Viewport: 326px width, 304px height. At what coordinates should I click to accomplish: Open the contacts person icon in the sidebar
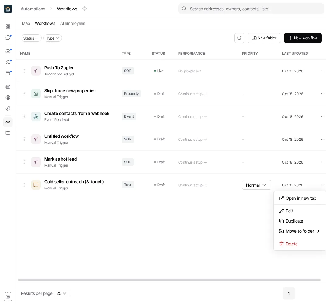(8, 98)
